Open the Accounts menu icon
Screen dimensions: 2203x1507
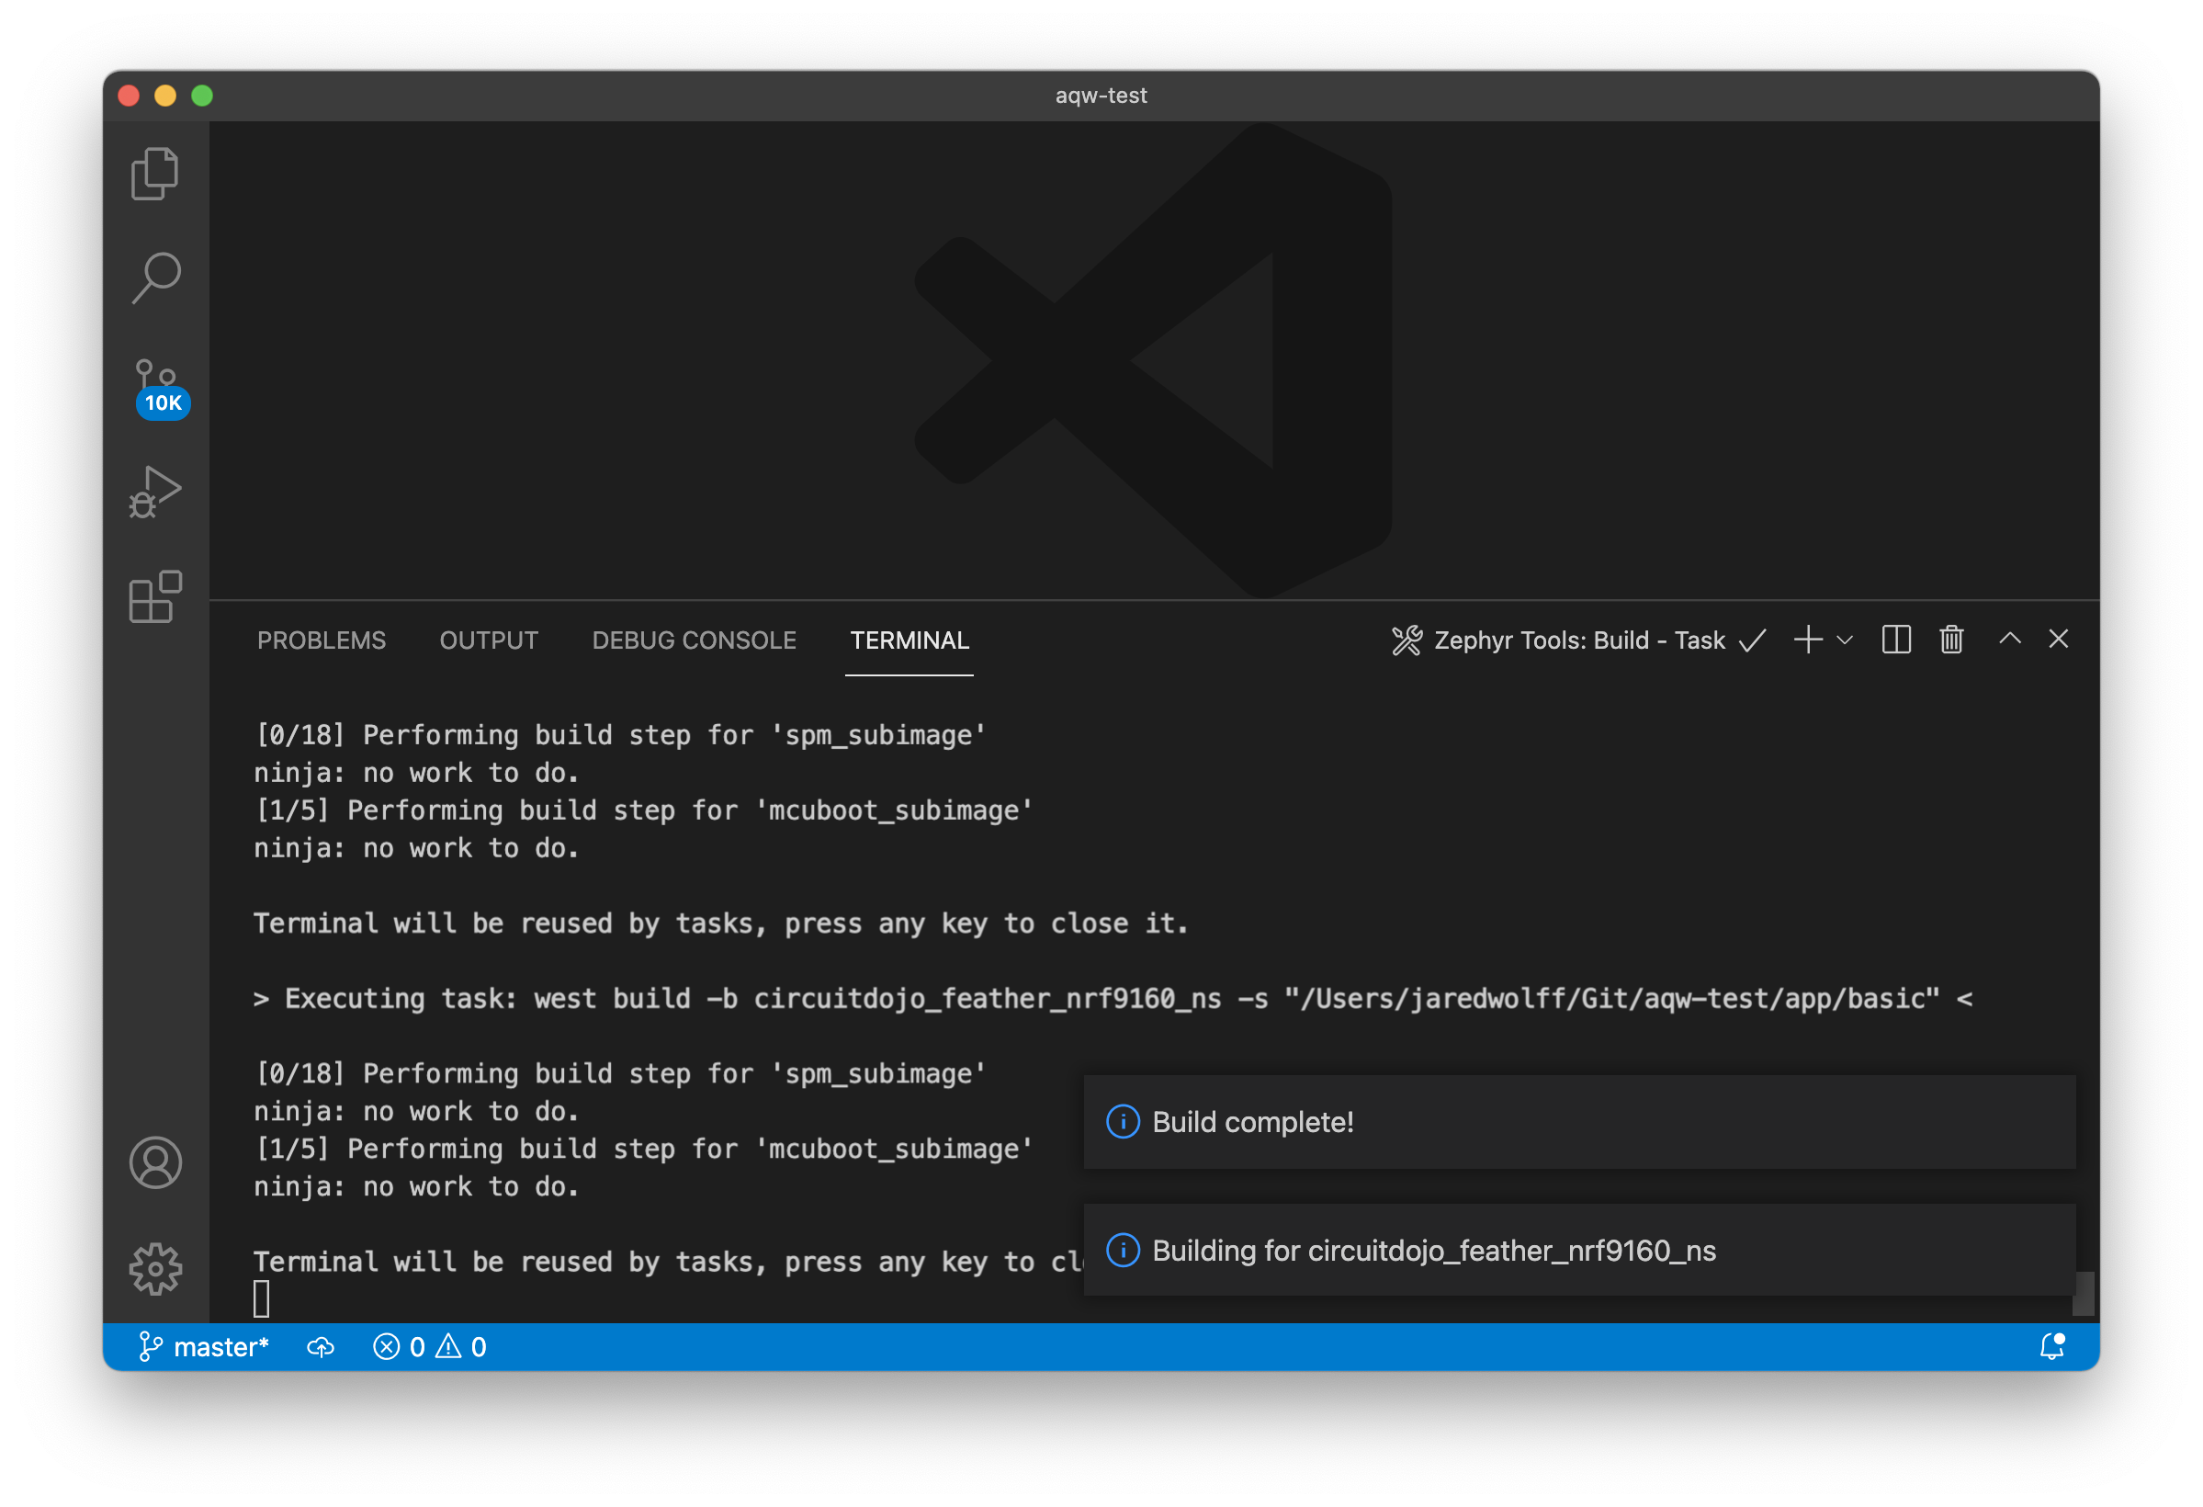click(x=155, y=1162)
